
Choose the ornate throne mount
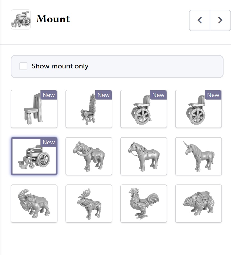(89, 109)
